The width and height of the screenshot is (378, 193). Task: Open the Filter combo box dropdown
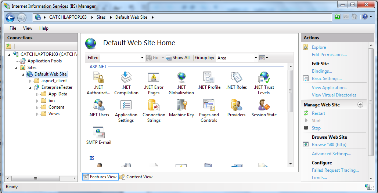(142, 58)
